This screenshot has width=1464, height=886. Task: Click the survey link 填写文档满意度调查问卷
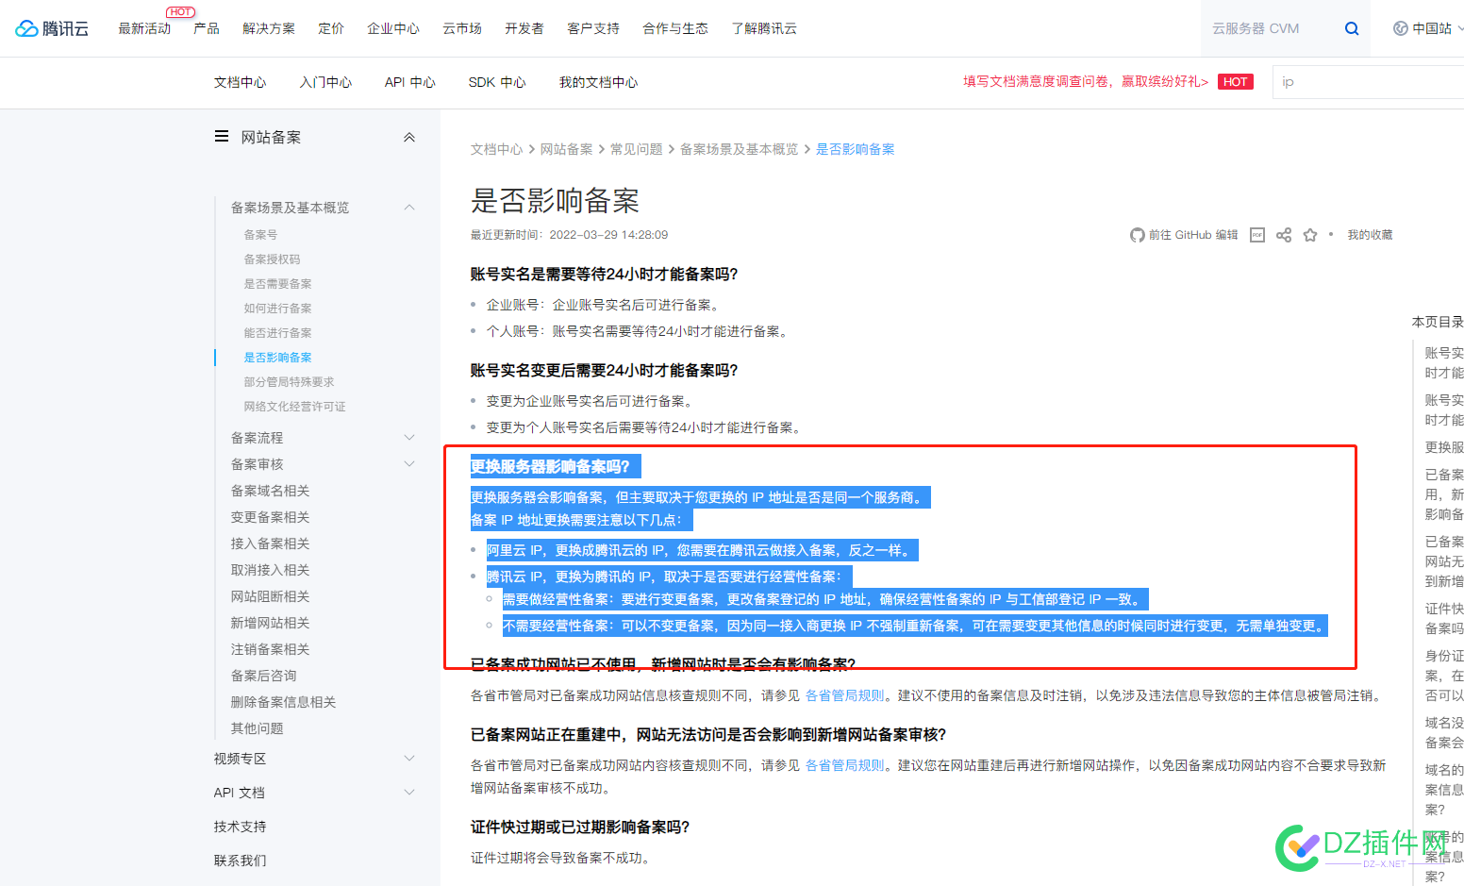[1086, 82]
